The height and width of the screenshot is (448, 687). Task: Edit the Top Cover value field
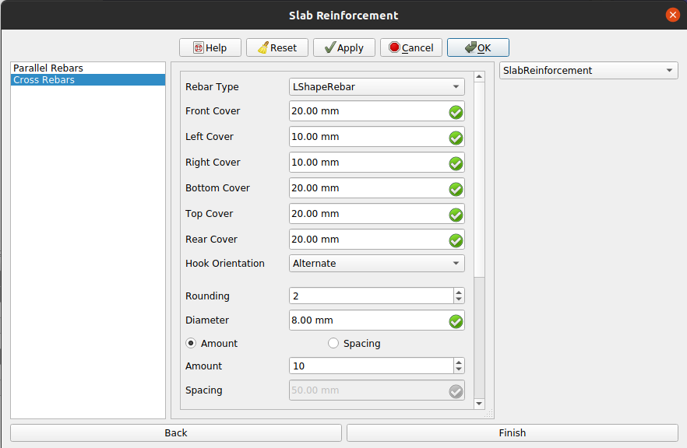[x=376, y=214]
